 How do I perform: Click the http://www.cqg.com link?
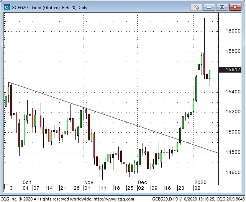click(x=114, y=199)
